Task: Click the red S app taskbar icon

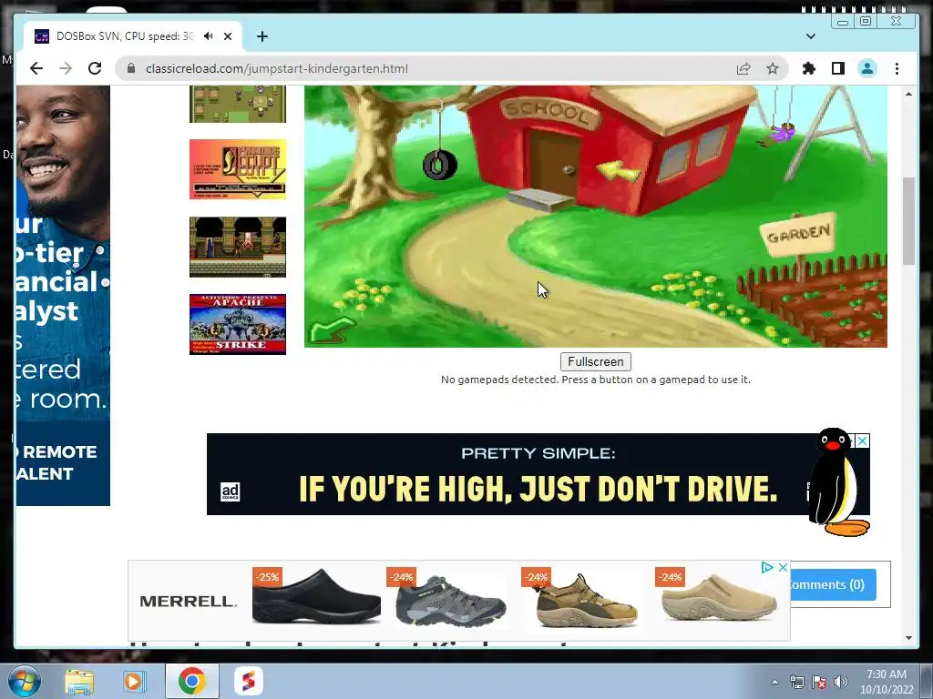Action: pos(248,681)
